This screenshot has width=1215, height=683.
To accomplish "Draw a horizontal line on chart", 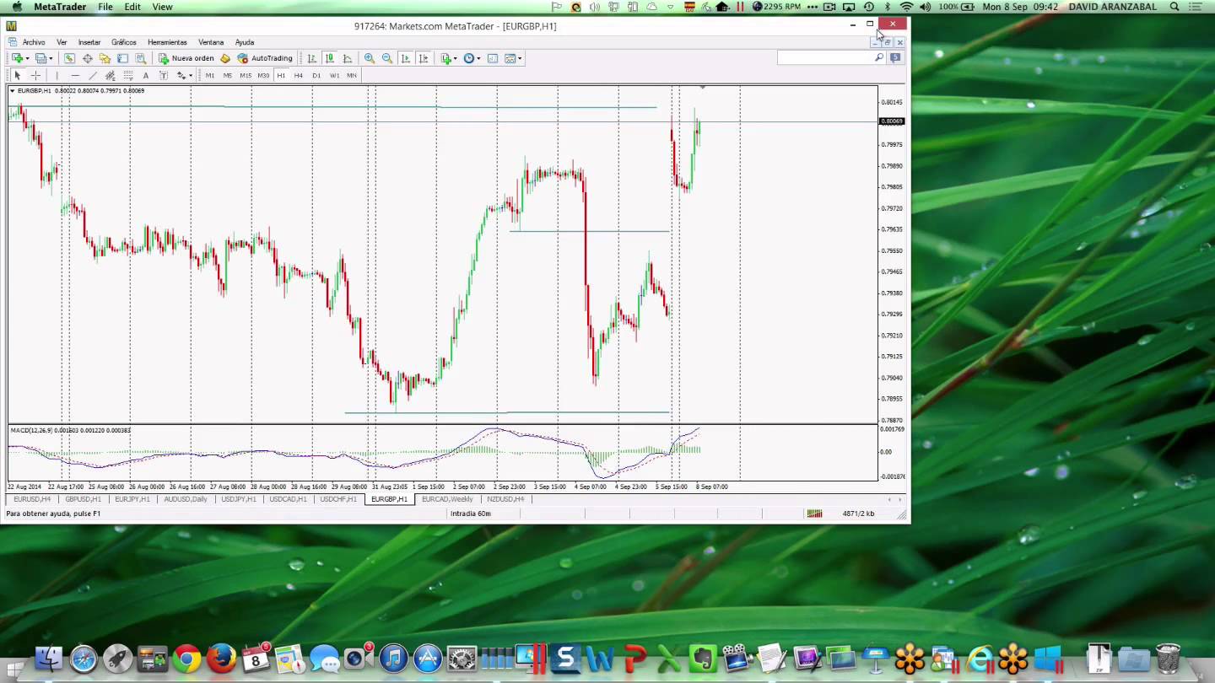I will pyautogui.click(x=74, y=75).
